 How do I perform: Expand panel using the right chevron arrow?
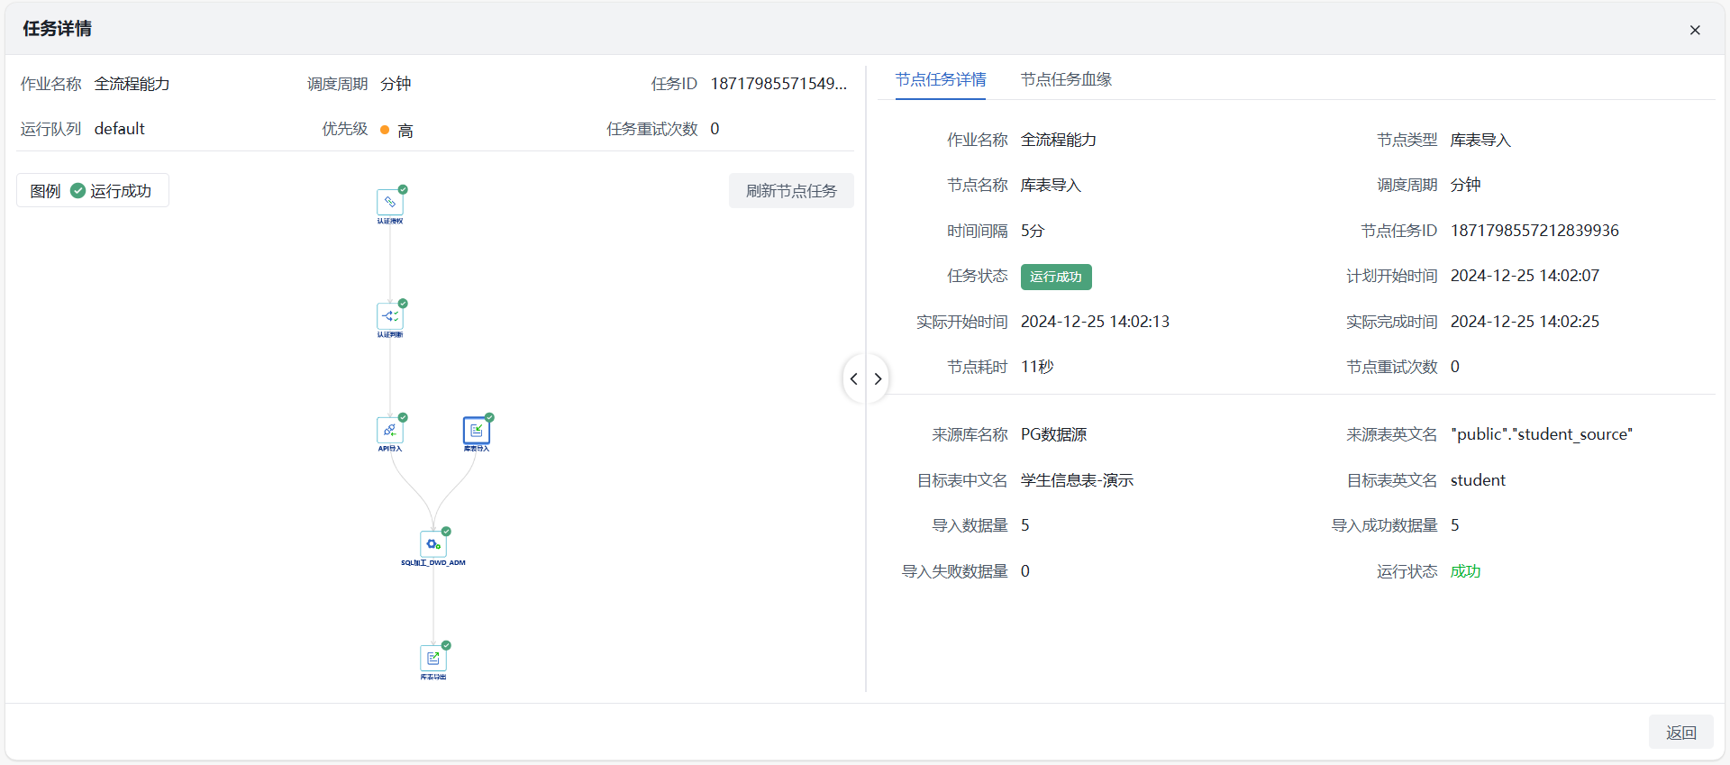878,379
